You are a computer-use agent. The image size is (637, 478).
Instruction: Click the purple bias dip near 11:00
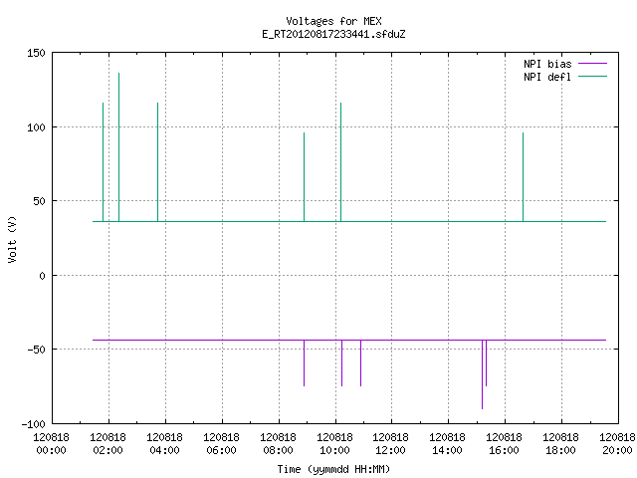tap(360, 362)
